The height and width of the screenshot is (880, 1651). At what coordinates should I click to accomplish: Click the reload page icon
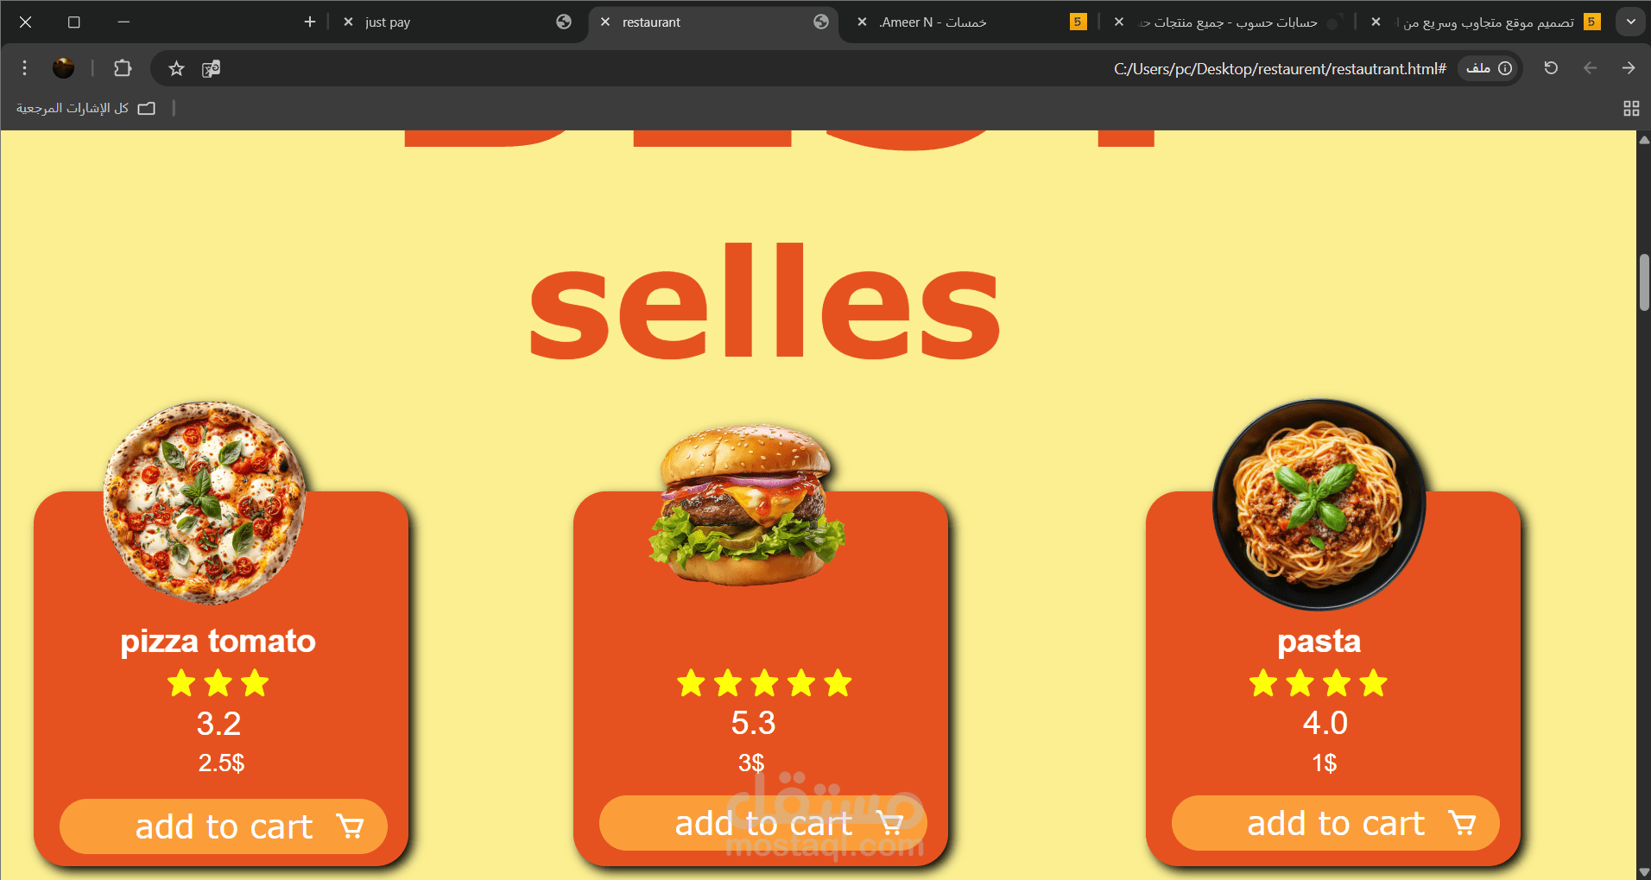coord(1551,68)
